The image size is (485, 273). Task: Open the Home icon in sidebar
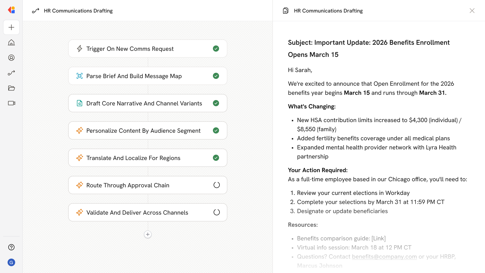pos(11,42)
